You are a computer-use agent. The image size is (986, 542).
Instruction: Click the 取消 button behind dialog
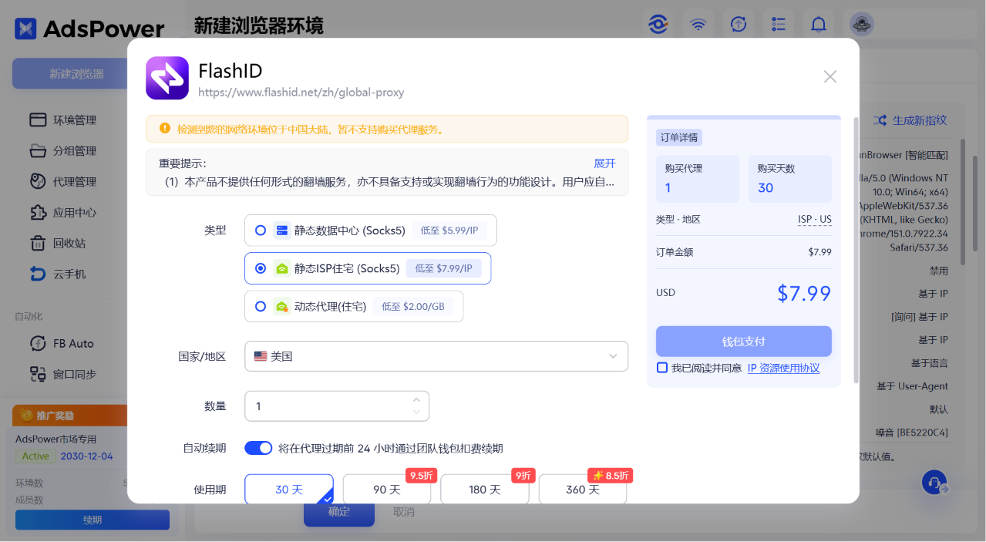coord(404,512)
